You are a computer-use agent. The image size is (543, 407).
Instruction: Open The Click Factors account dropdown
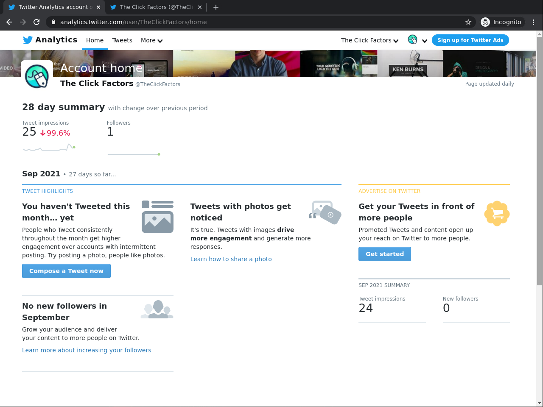(x=369, y=40)
